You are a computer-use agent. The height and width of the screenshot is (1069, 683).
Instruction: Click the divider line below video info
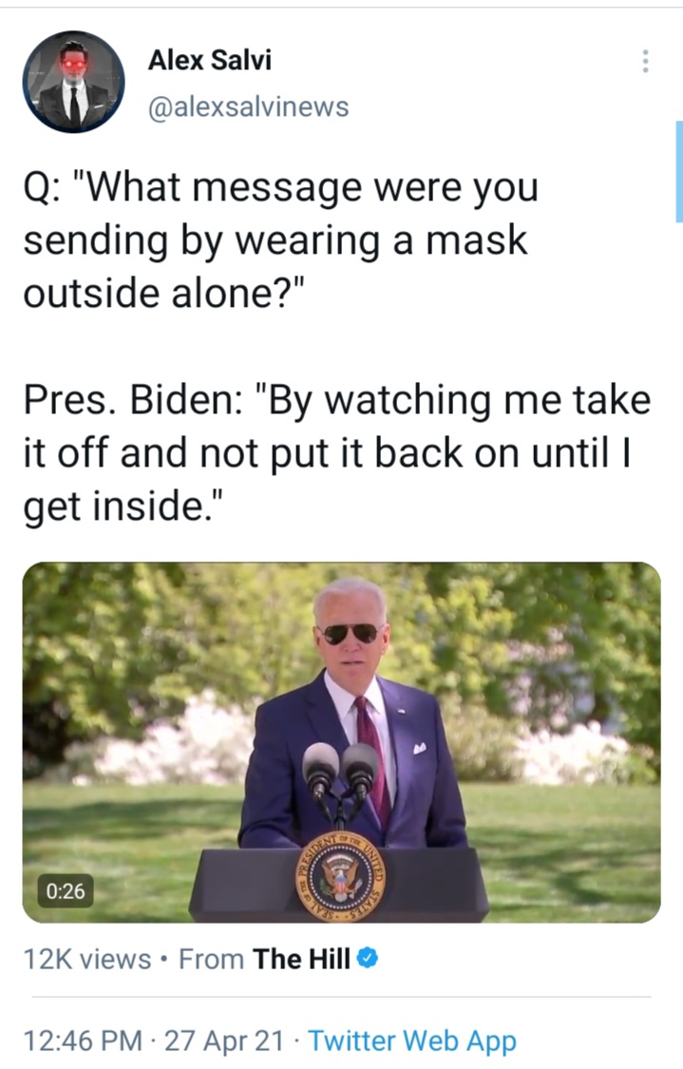342,997
